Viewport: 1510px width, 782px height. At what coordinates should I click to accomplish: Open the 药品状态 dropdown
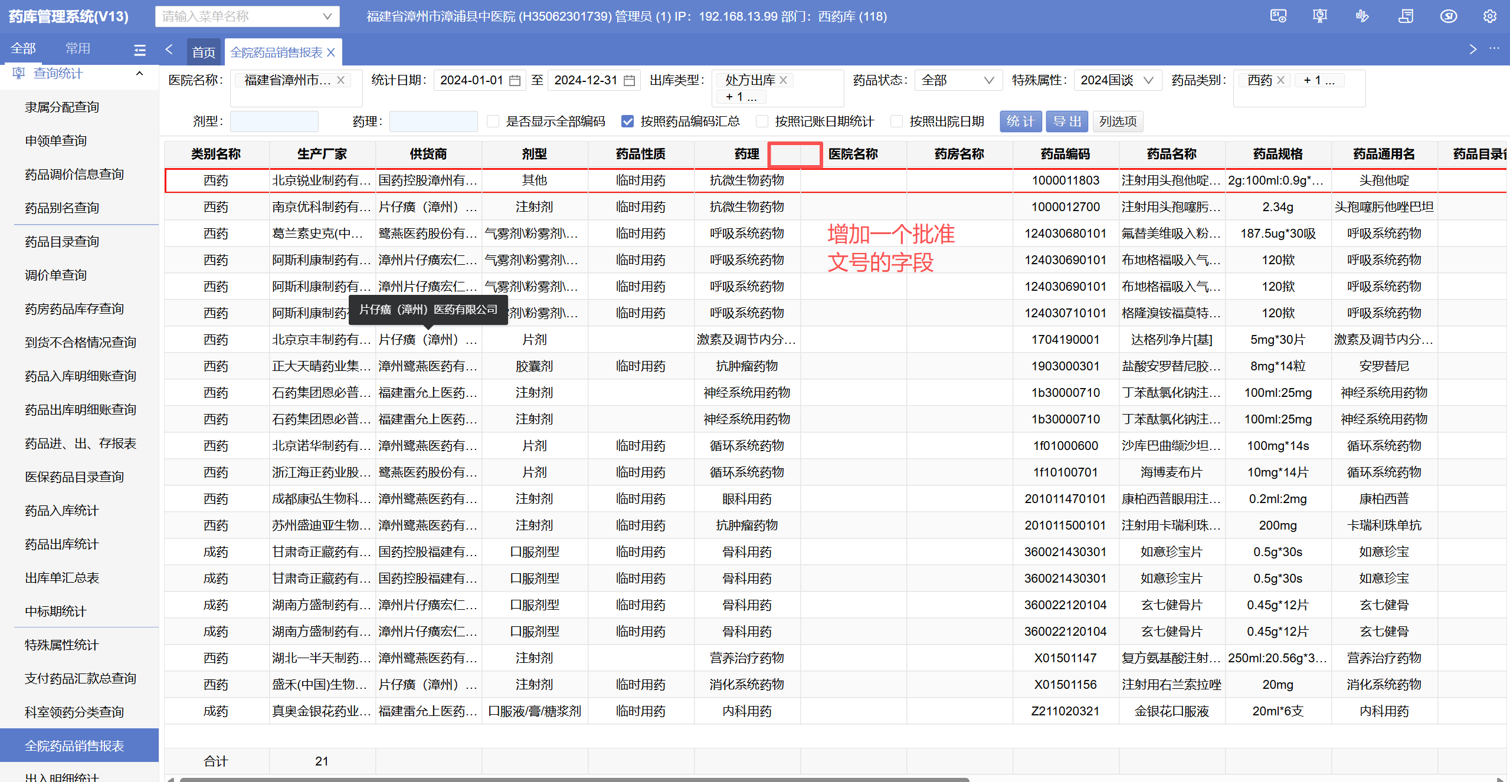point(957,80)
